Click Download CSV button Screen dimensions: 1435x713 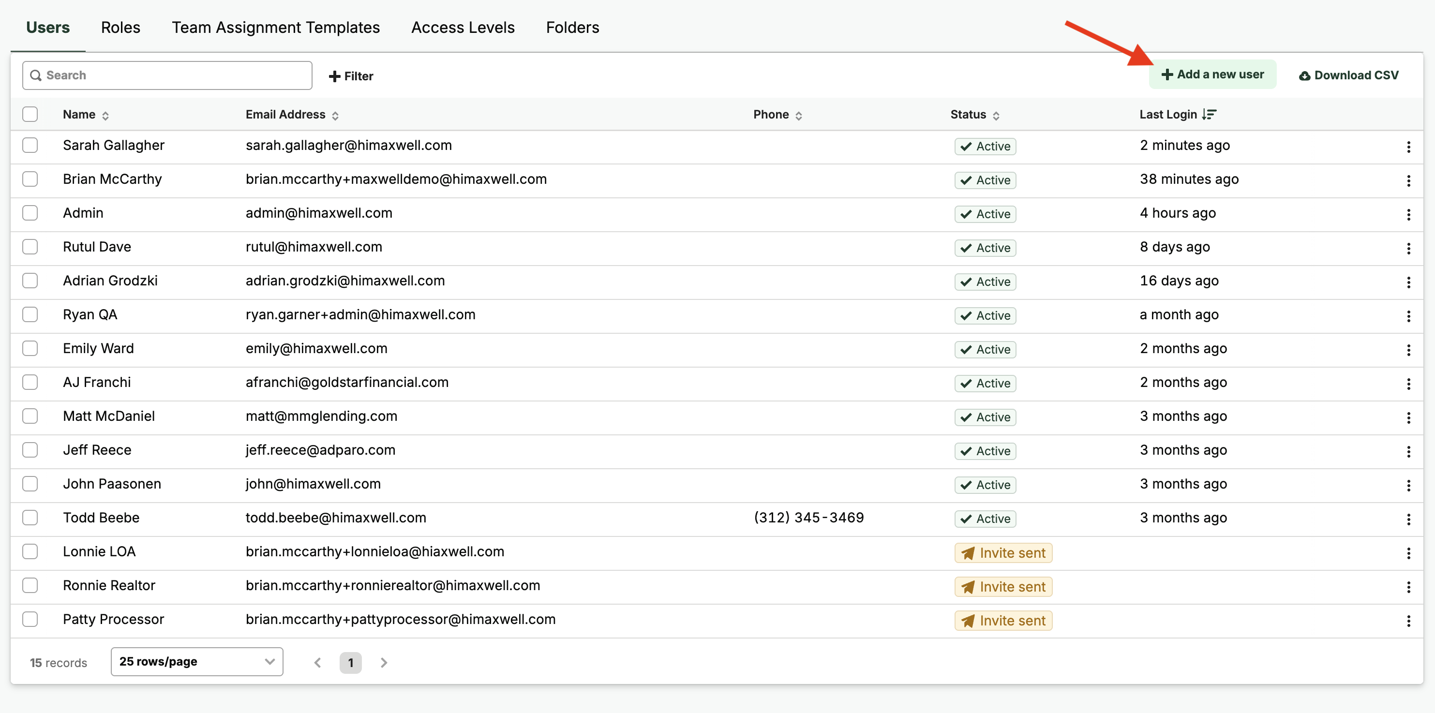(x=1349, y=75)
